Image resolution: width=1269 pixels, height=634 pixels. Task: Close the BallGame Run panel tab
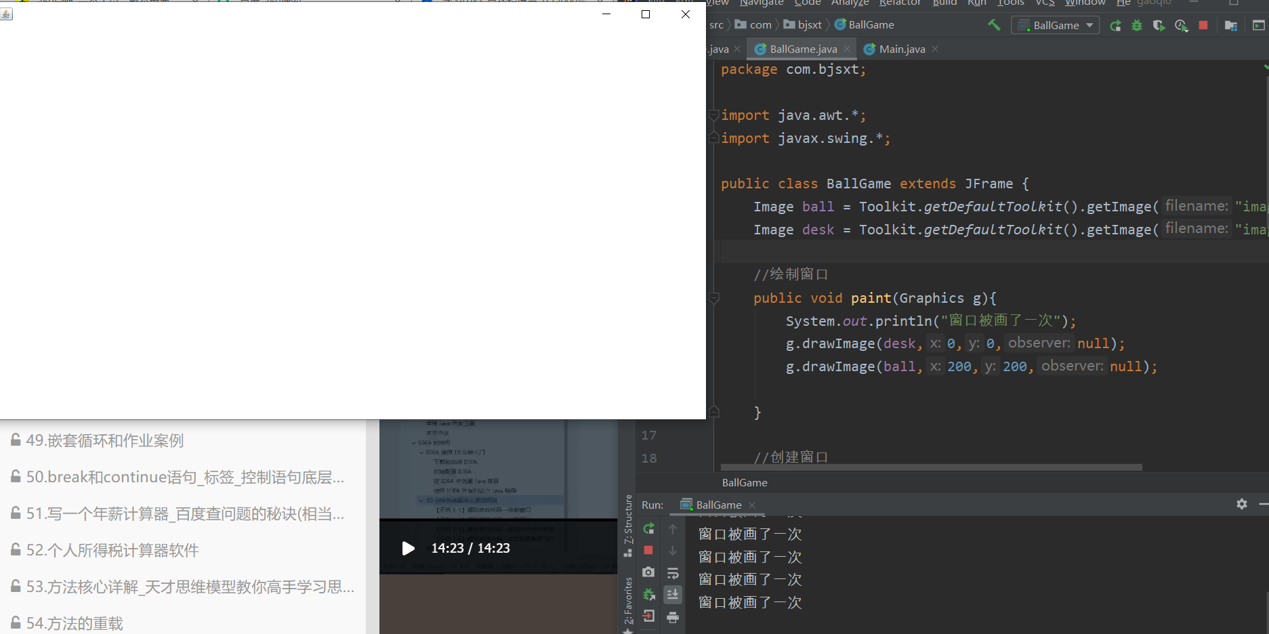[752, 505]
